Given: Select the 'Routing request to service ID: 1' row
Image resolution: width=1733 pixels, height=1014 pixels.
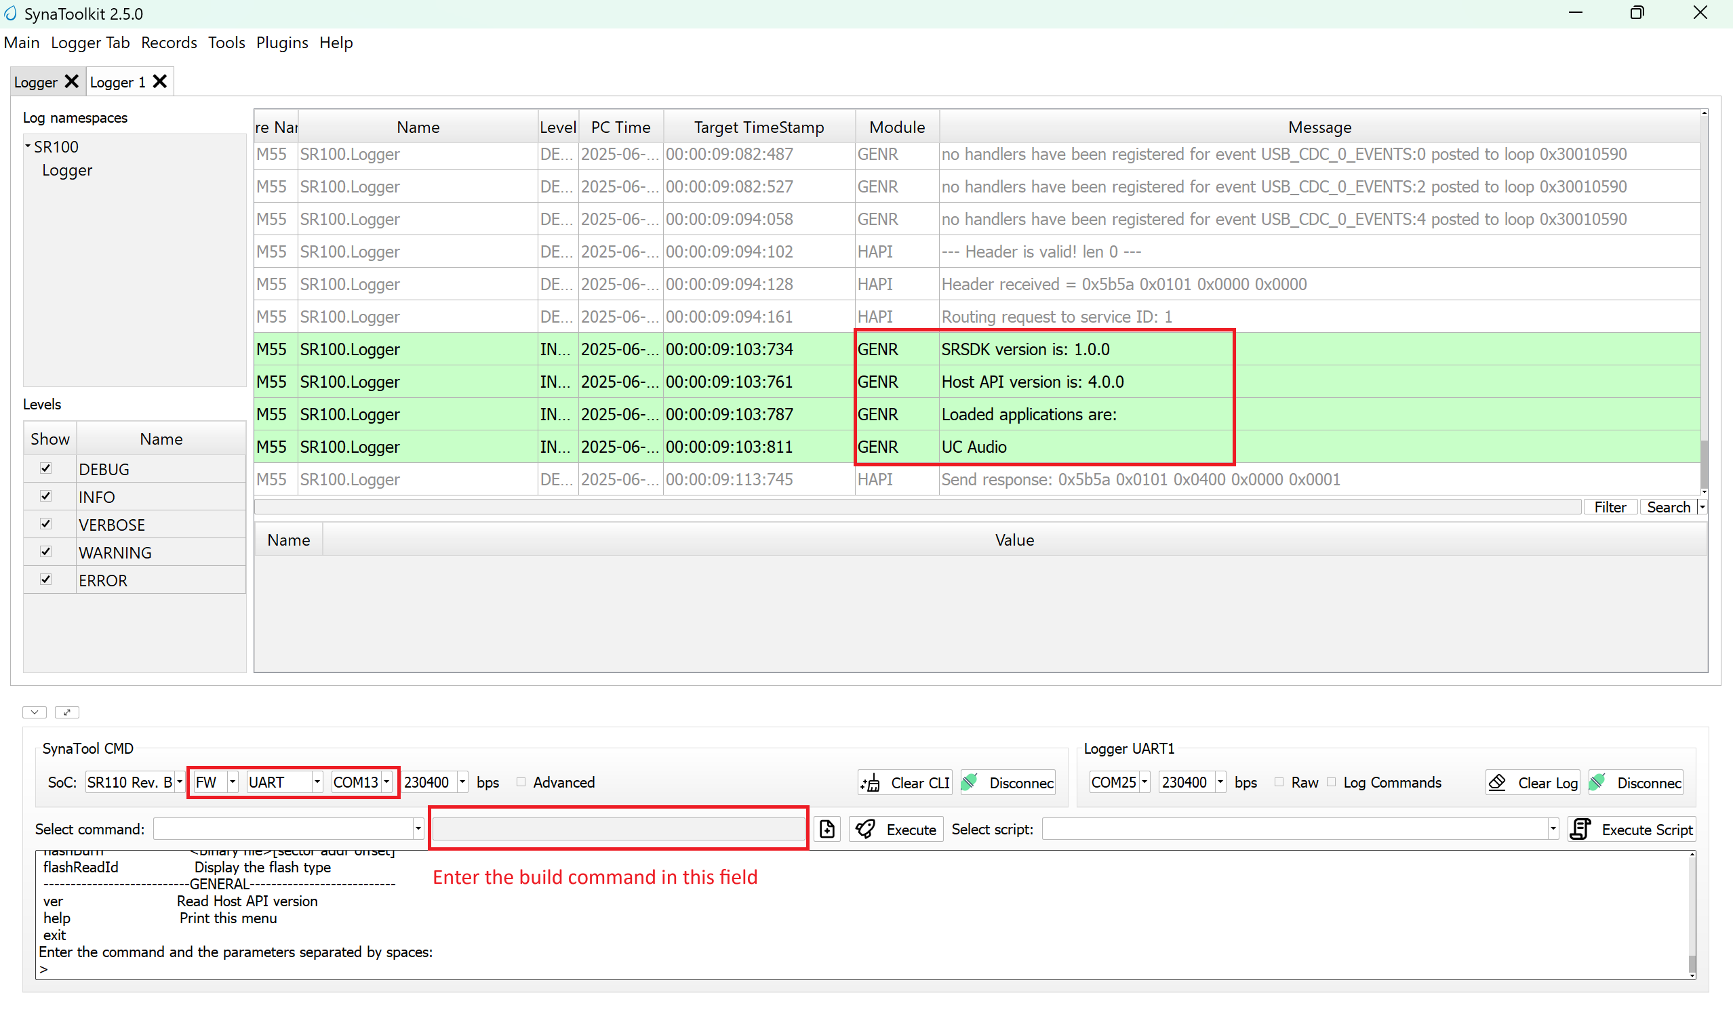Looking at the screenshot, I should (x=977, y=317).
